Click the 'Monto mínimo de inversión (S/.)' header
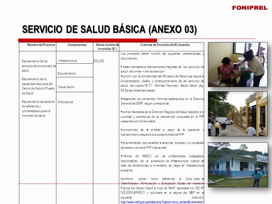 [107, 47]
